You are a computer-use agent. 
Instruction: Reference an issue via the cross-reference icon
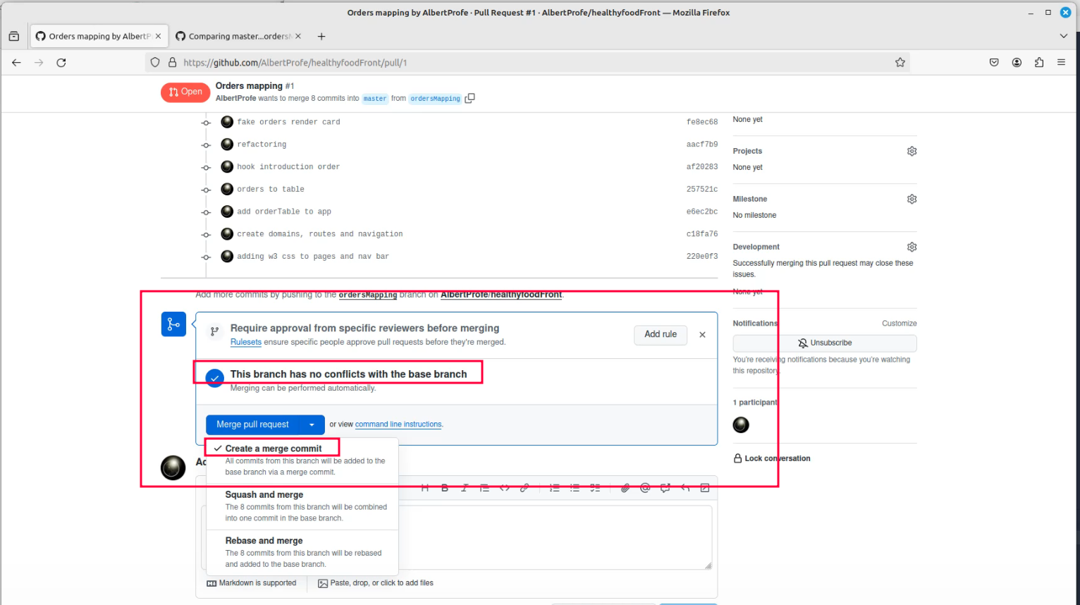[665, 488]
